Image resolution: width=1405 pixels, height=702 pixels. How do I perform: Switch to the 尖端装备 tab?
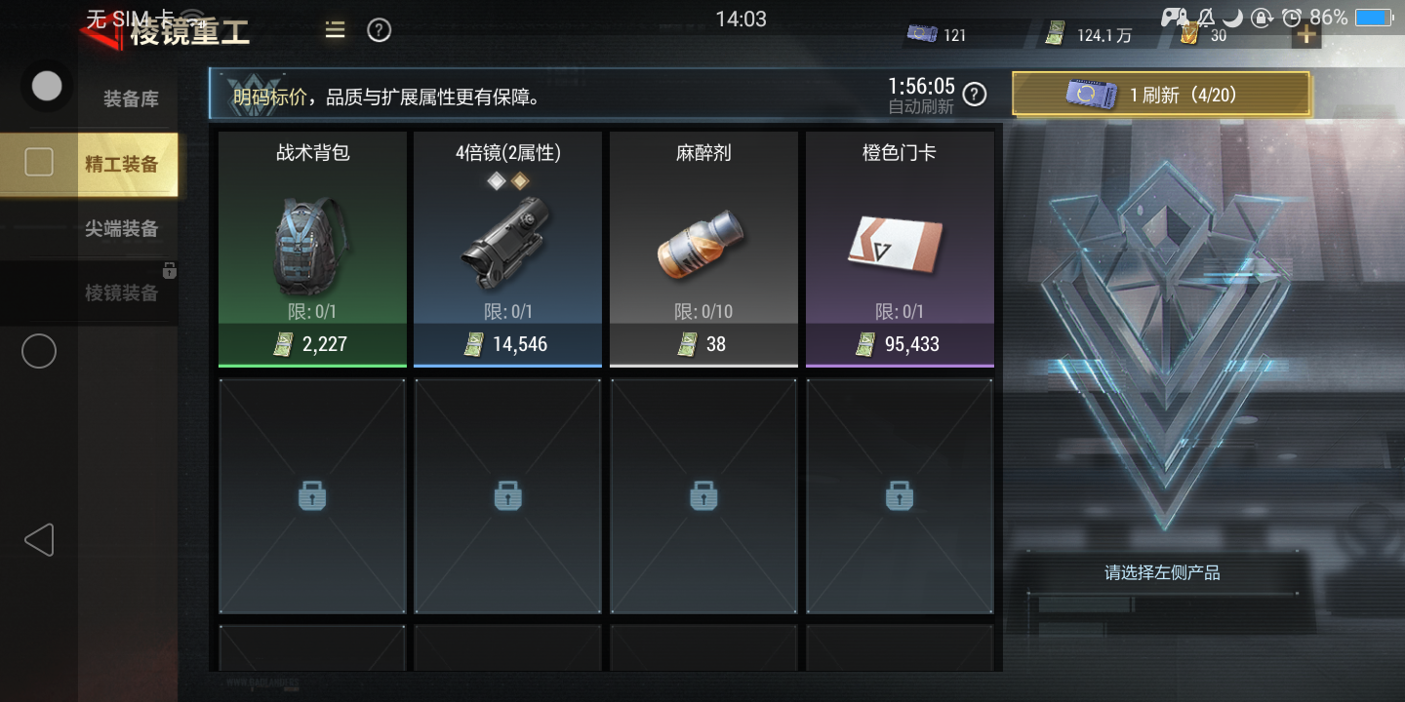(x=122, y=229)
